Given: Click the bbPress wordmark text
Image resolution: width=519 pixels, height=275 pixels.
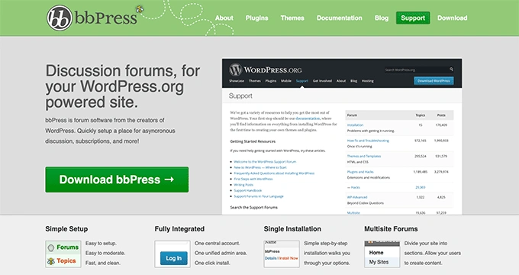Looking at the screenshot, I should [x=106, y=18].
